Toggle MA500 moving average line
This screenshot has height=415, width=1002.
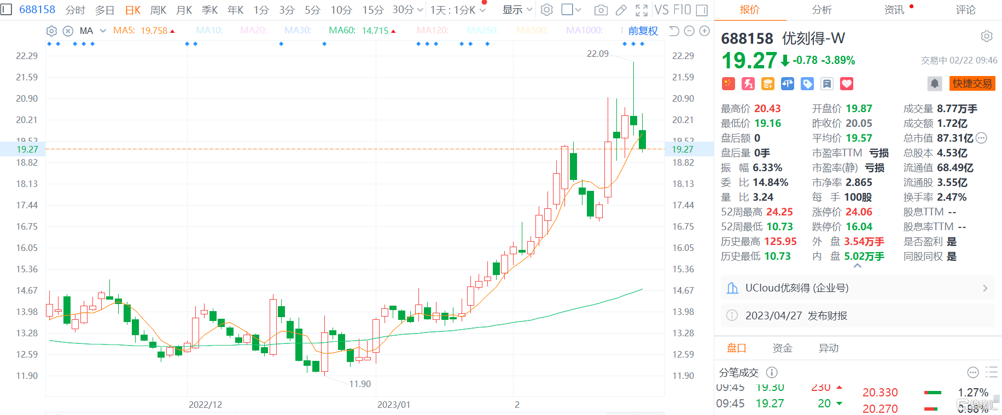tap(532, 31)
